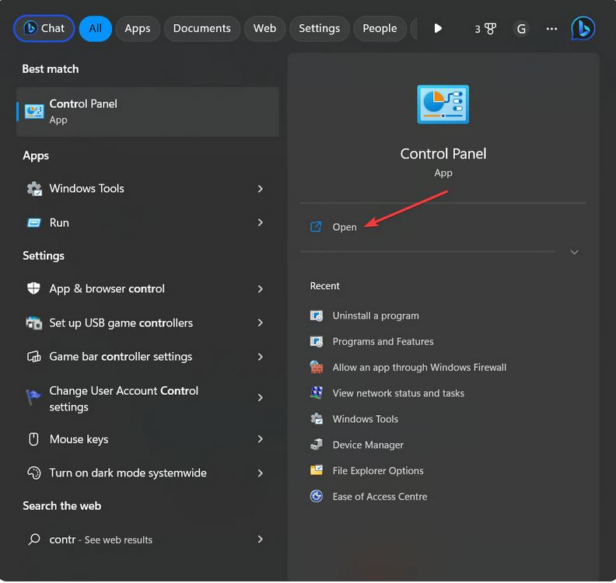Click the Game bar controller settings icon
This screenshot has height=583, width=616.
(x=33, y=357)
